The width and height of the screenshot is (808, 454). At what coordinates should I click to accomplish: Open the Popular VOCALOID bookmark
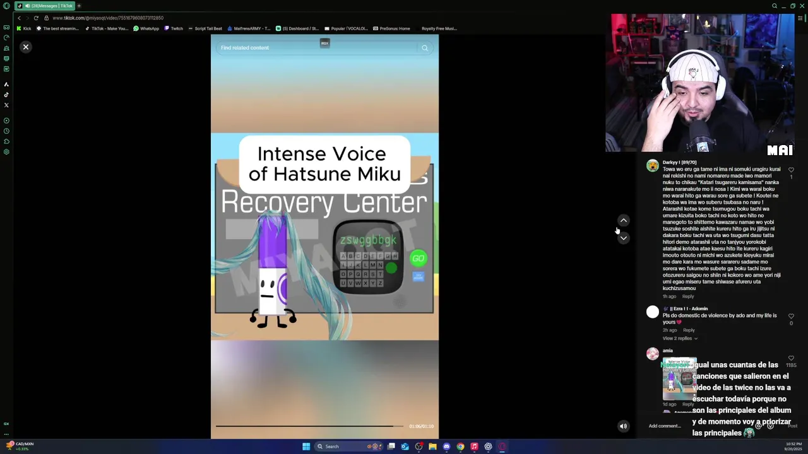coord(346,28)
